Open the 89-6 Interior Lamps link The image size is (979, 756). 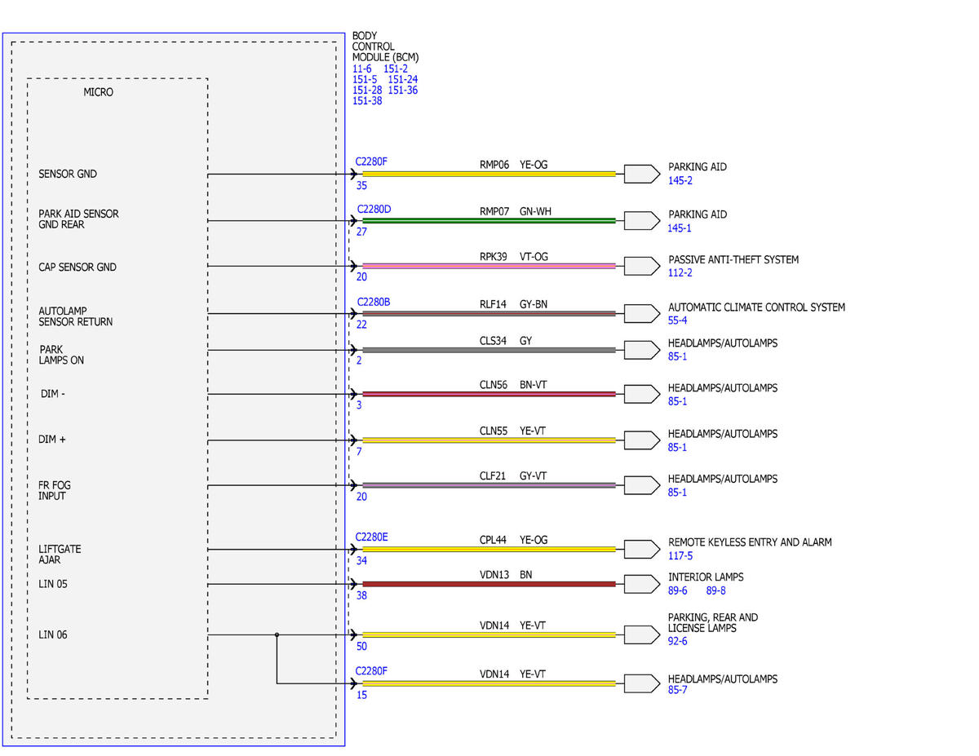(x=678, y=590)
